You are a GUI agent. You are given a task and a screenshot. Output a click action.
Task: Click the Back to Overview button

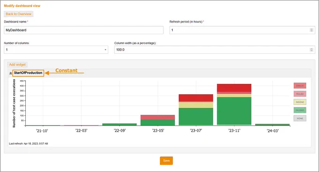18,14
